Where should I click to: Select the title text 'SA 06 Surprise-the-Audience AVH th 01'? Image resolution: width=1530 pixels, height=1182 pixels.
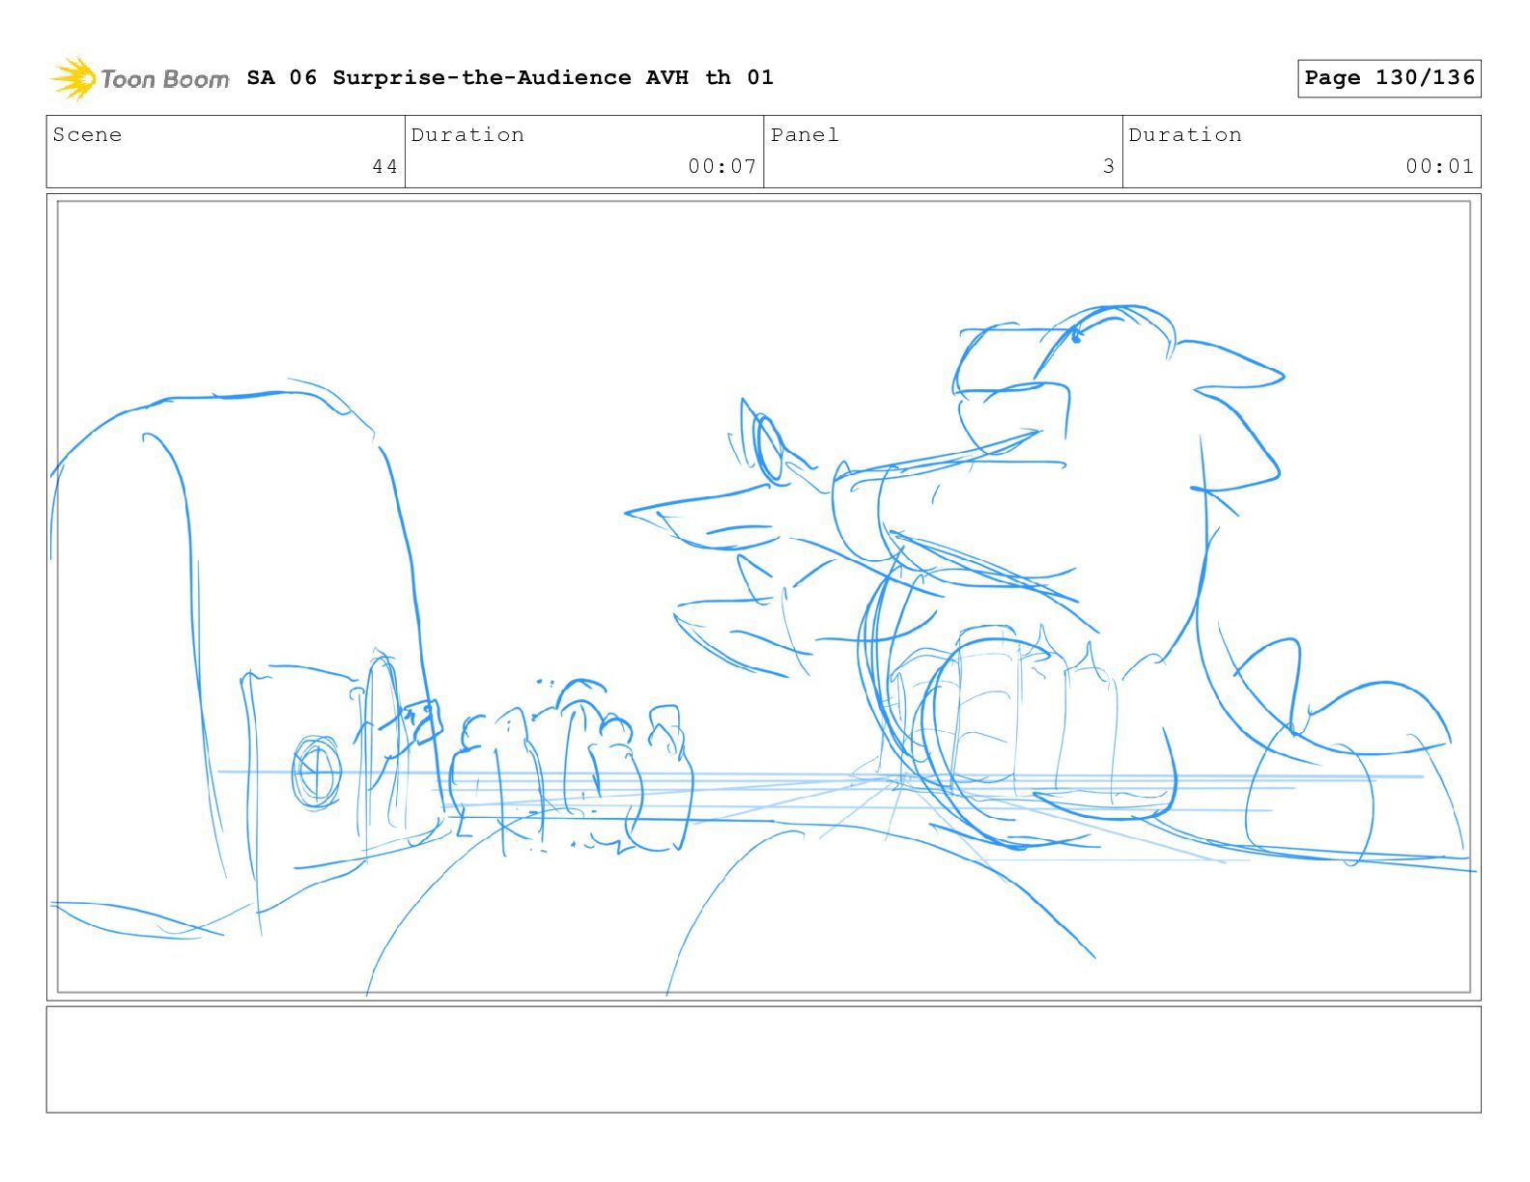pyautogui.click(x=510, y=77)
